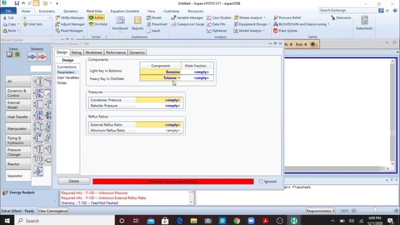The image size is (400, 225).
Task: Open the Utility Manager
Action: [x=69, y=17]
